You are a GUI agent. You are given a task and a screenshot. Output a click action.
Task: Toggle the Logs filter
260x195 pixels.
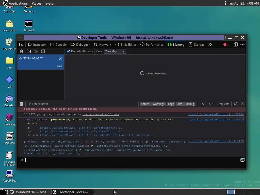click(171, 104)
